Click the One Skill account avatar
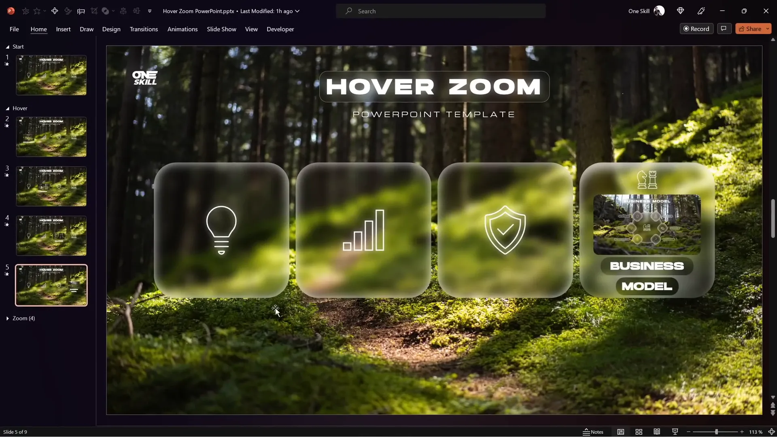777x437 pixels. [x=659, y=11]
